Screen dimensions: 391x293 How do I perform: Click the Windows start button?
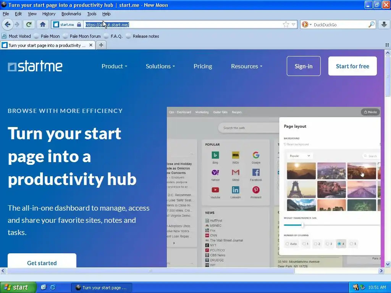pyautogui.click(x=18, y=287)
